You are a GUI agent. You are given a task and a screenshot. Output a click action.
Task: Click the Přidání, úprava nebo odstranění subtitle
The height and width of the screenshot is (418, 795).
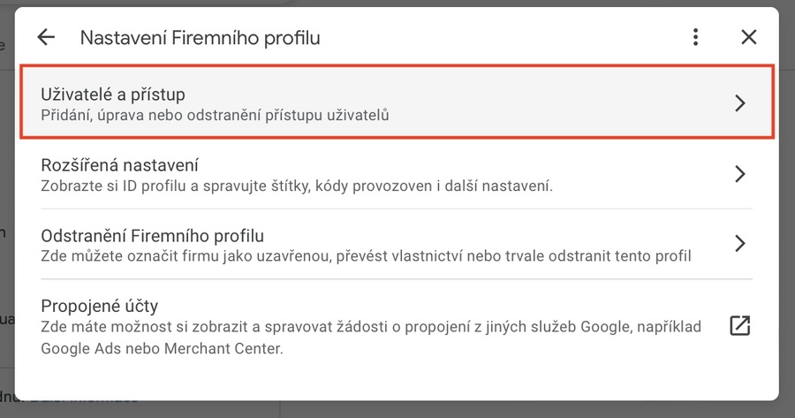point(216,115)
